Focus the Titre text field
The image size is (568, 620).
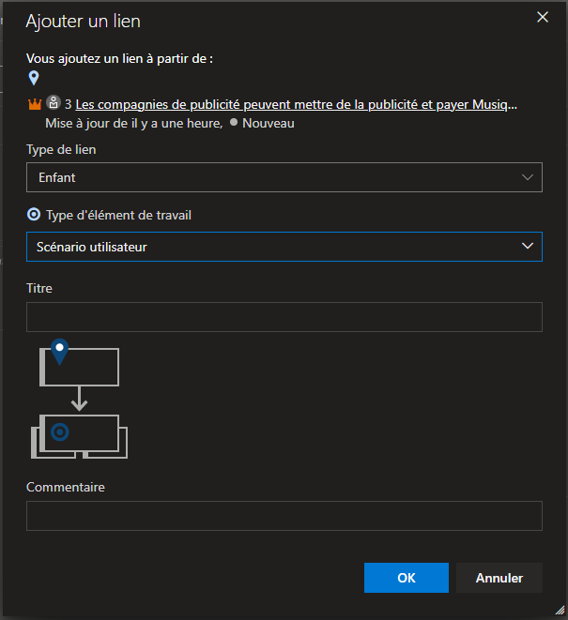click(x=284, y=317)
